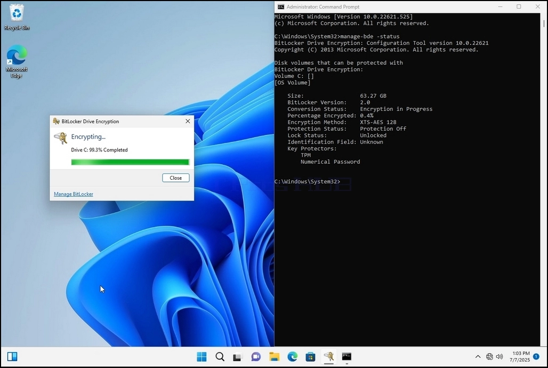This screenshot has height=368, width=548.
Task: Open Microsoft Store from the taskbar
Action: 310,356
